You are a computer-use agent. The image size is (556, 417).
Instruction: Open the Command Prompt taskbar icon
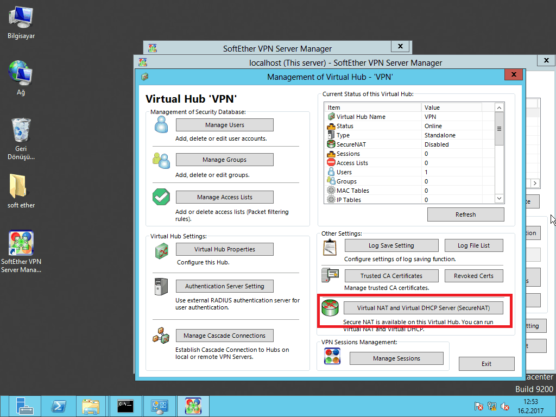(x=125, y=406)
